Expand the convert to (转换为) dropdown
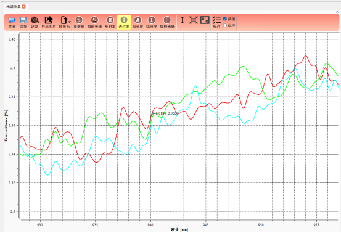 coord(70,22)
